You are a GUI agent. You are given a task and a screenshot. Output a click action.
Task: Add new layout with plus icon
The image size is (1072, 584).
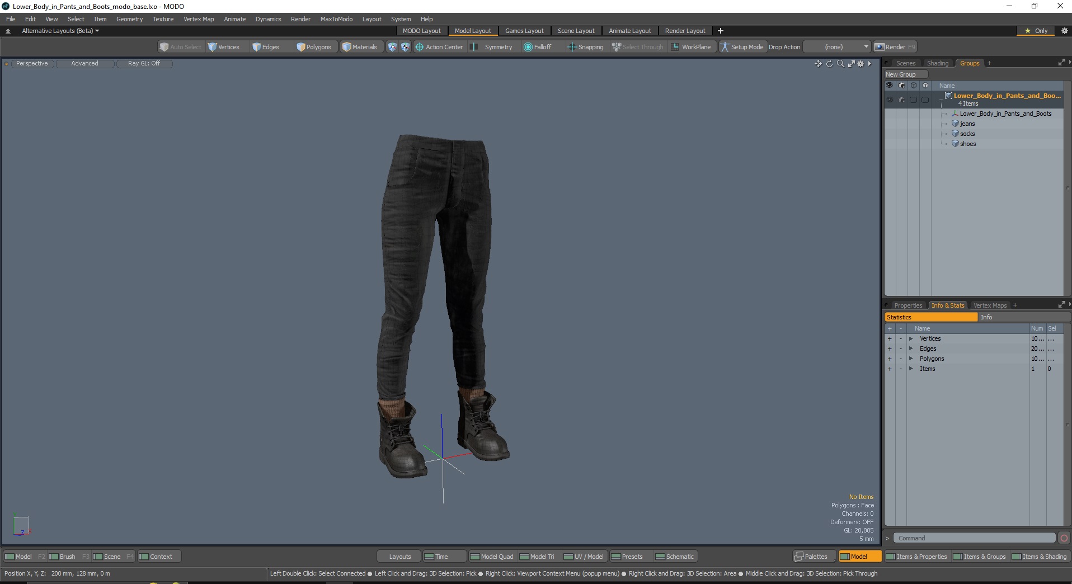point(721,31)
